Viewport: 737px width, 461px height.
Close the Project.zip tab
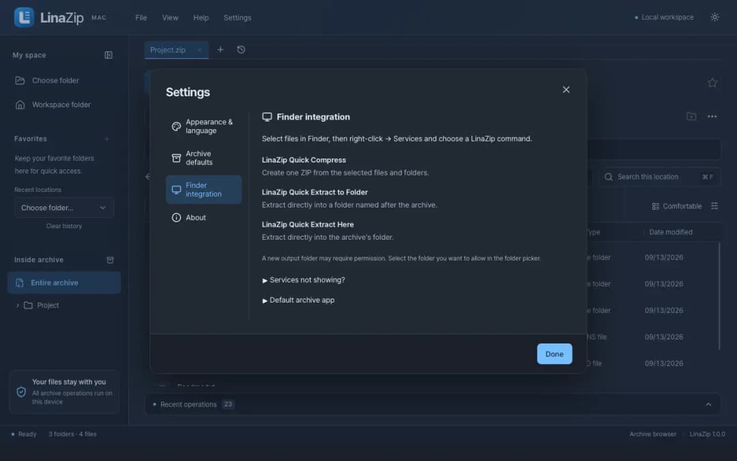pyautogui.click(x=199, y=50)
